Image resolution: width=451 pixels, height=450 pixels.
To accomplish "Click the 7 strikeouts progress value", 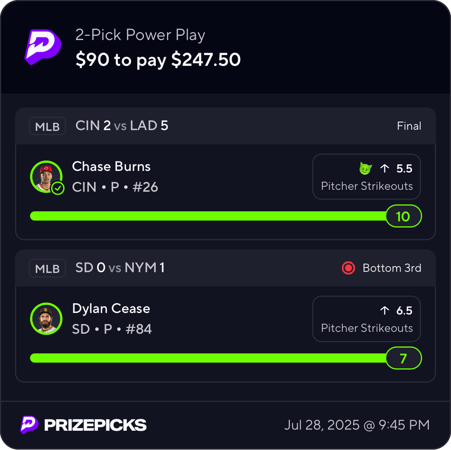I will pos(404,358).
